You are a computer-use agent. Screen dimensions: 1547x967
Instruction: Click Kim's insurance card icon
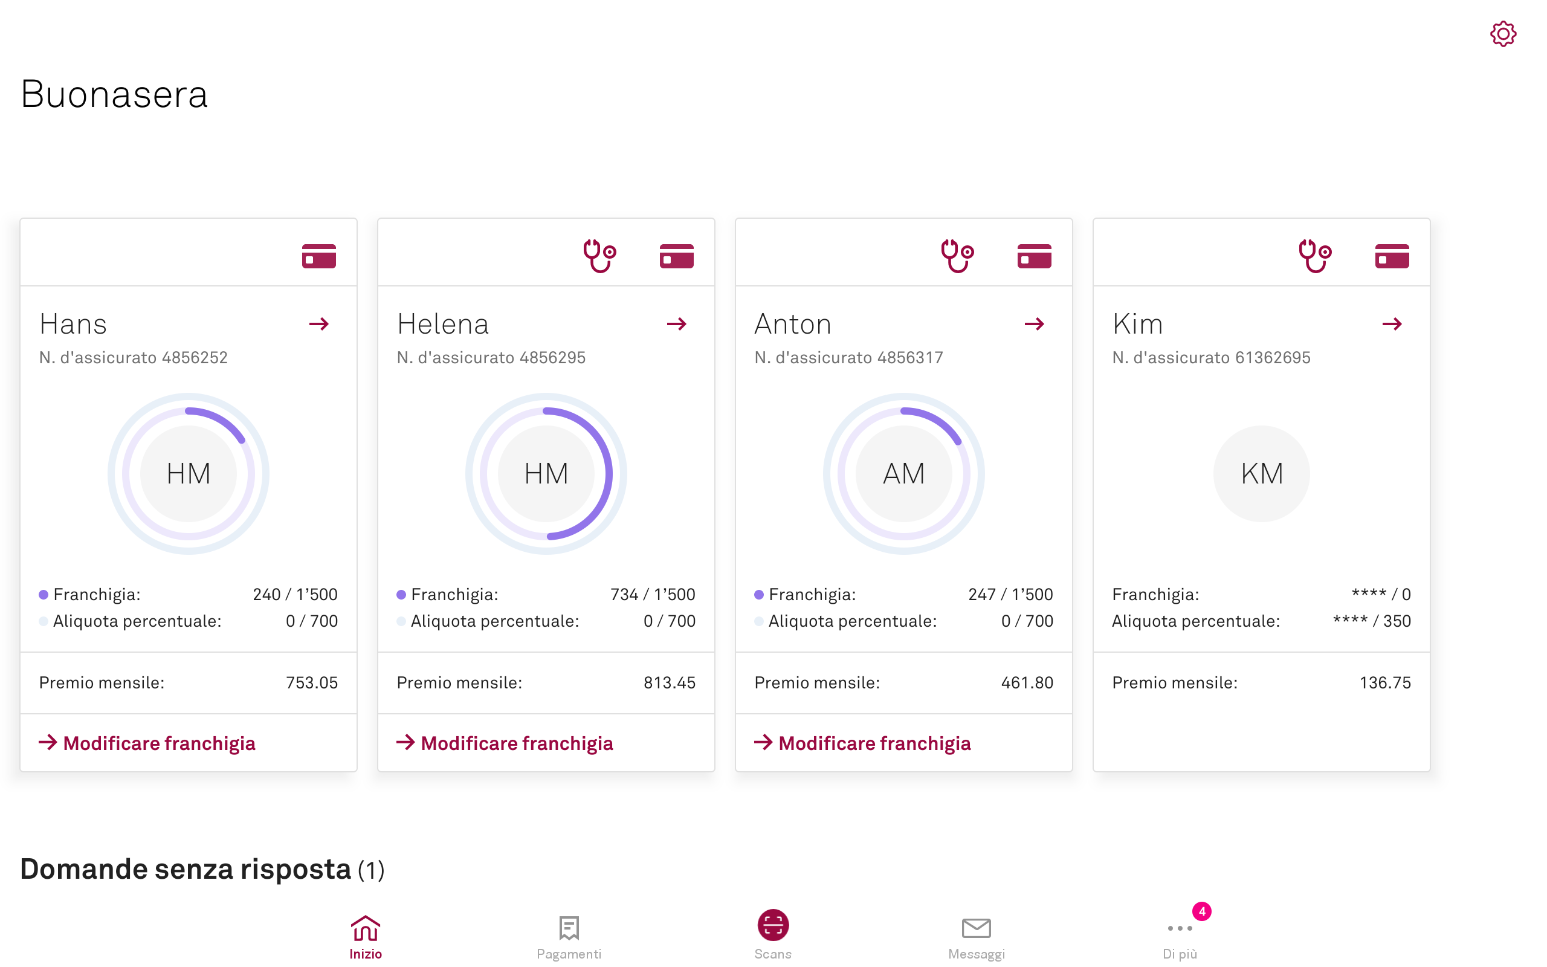click(1392, 256)
